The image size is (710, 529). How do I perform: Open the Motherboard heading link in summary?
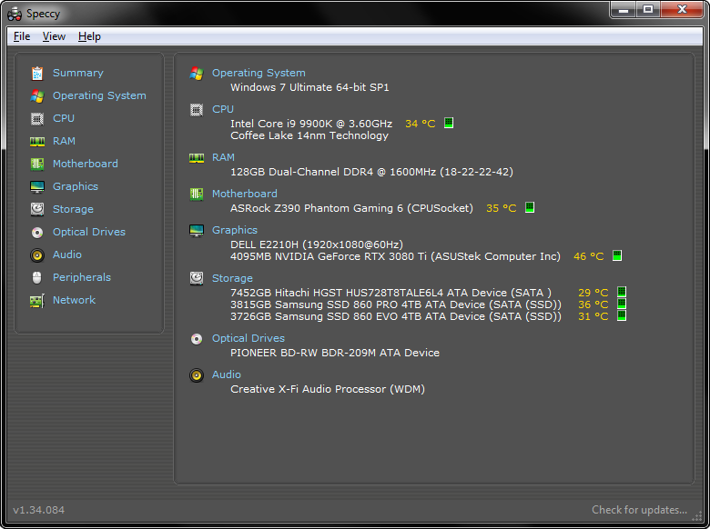(245, 194)
